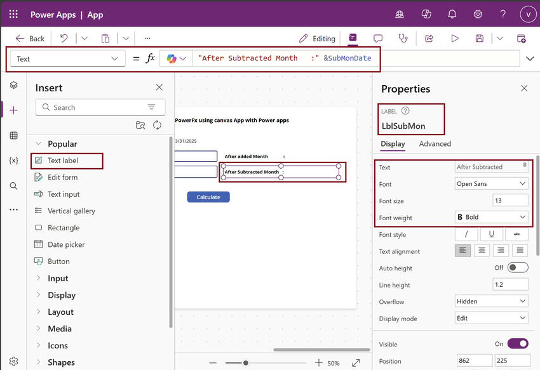Open Tree view layers icon
This screenshot has height=370, width=540.
14,85
